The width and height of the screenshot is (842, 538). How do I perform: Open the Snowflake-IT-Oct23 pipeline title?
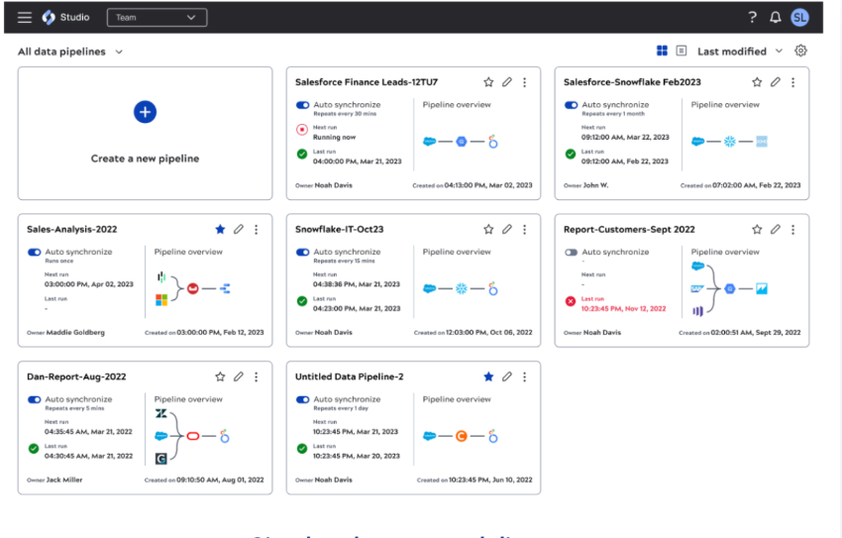(339, 230)
